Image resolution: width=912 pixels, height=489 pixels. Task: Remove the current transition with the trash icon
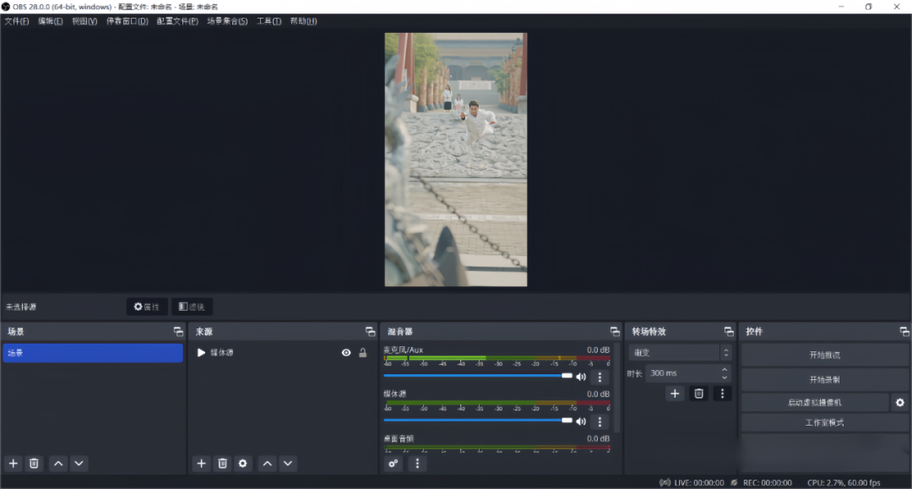point(698,394)
